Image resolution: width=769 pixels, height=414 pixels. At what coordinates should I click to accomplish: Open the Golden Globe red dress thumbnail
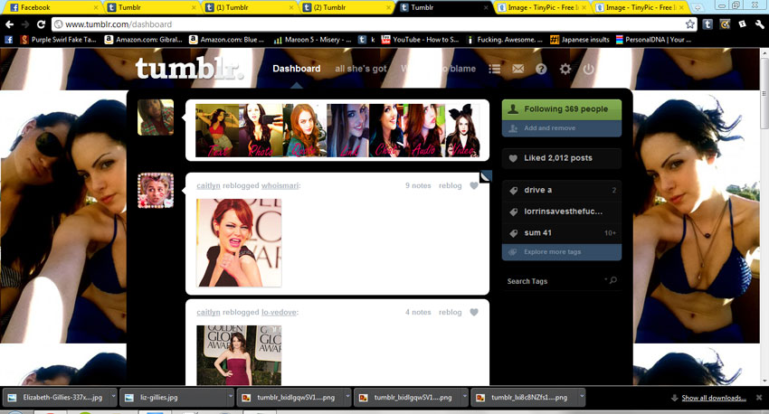(x=239, y=355)
